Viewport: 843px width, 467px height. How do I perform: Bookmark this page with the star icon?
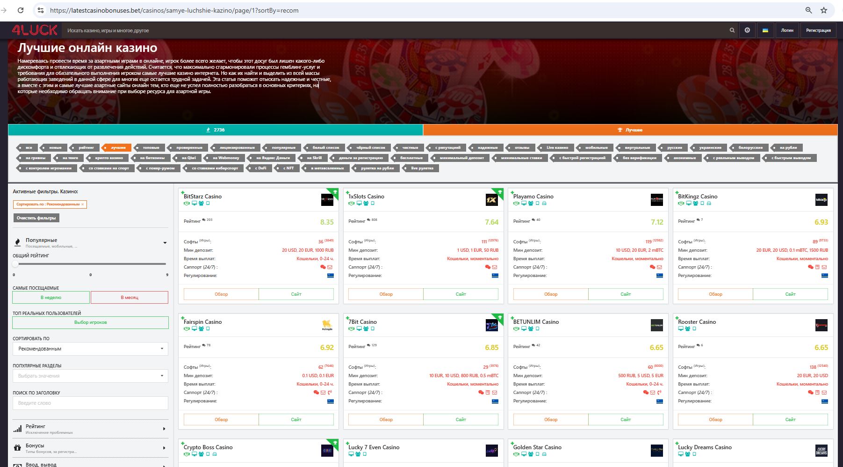(x=824, y=10)
